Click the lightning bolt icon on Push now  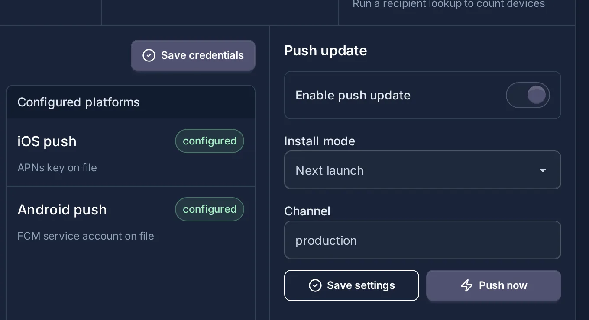(466, 285)
